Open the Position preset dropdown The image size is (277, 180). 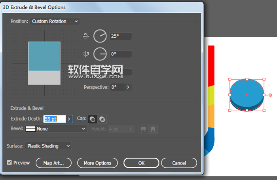[x=55, y=21]
